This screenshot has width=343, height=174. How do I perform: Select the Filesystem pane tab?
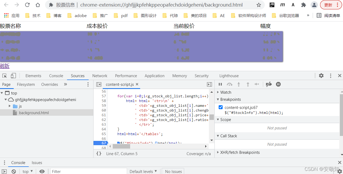click(26, 84)
